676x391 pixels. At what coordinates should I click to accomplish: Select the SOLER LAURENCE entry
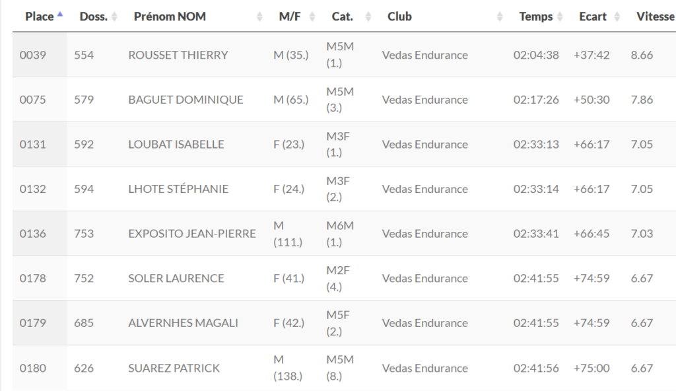coord(176,278)
